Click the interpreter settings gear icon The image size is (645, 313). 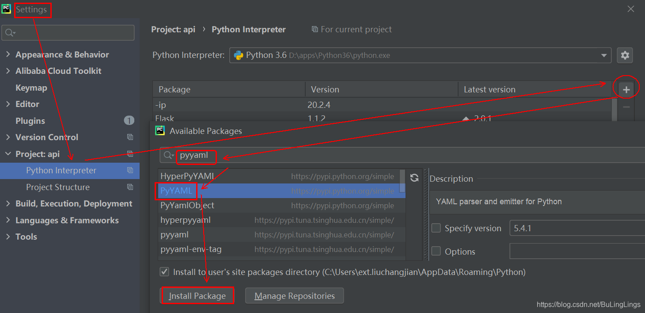[x=625, y=55]
